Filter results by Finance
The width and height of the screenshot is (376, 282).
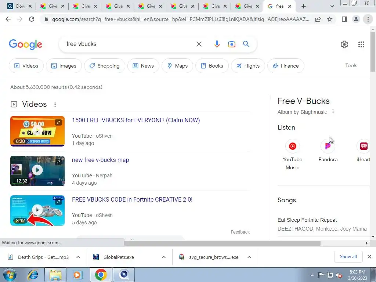click(x=286, y=66)
